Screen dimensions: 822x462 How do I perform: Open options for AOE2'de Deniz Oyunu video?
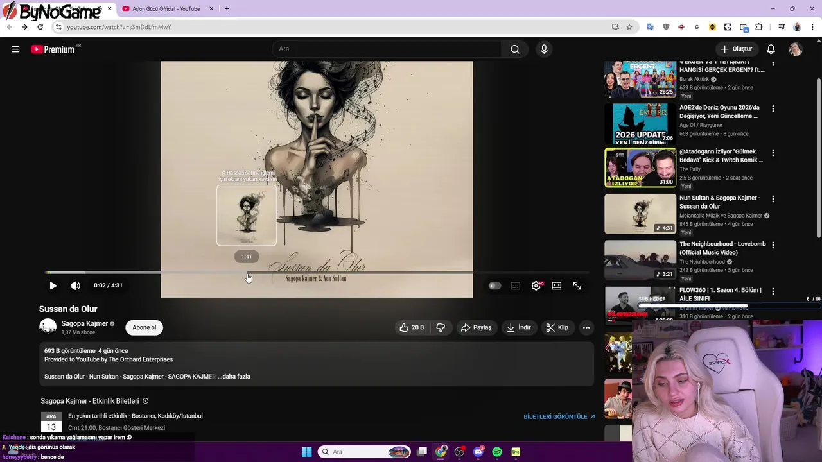coord(773,109)
